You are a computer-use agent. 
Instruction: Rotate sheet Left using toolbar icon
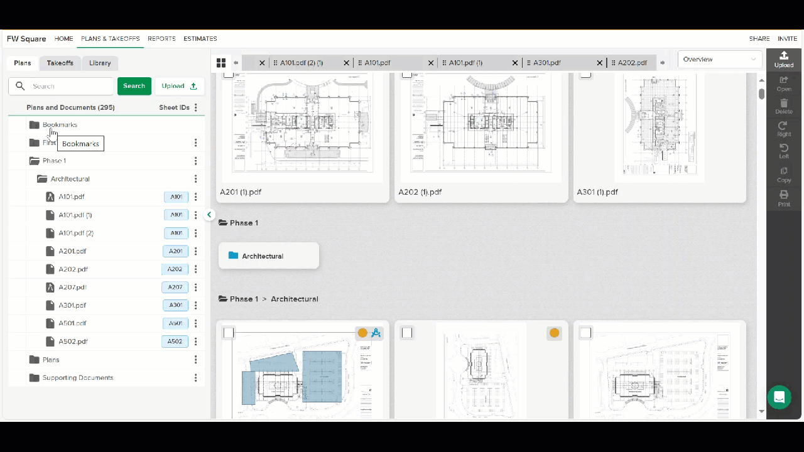(x=784, y=151)
